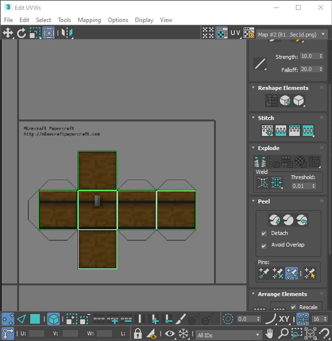Viewport: 332px width, 341px height.
Task: Toggle Peel Mode icon
Action: click(x=288, y=220)
